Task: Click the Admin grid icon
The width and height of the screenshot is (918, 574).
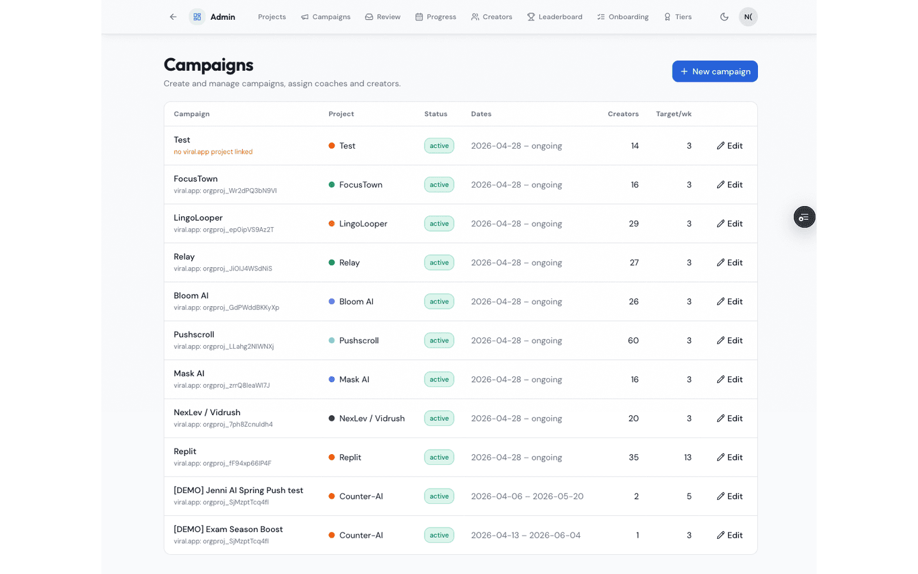Action: pos(197,17)
